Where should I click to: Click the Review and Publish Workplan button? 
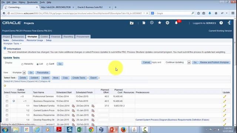click(x=214, y=62)
